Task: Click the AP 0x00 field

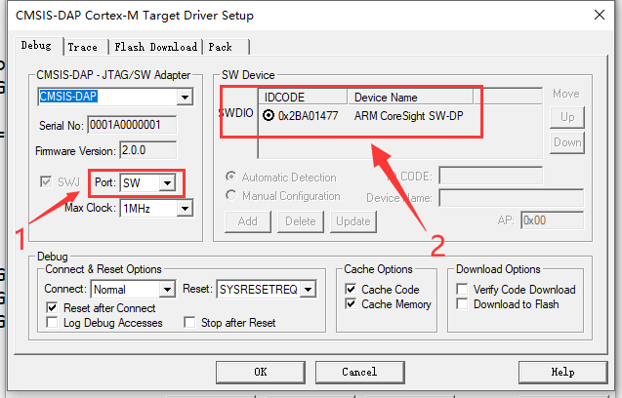Action: click(x=553, y=220)
